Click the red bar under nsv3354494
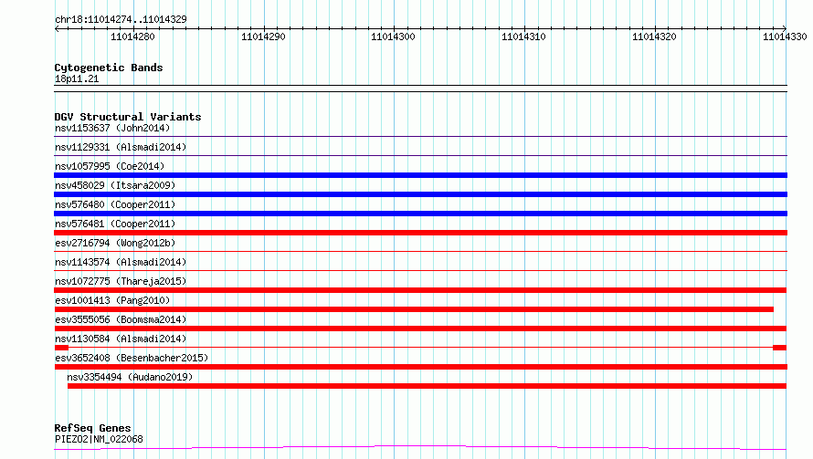 (x=427, y=386)
